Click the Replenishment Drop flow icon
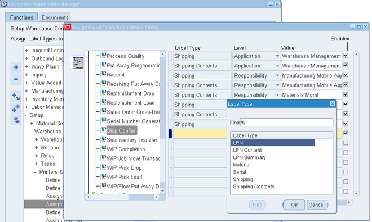 103,93
